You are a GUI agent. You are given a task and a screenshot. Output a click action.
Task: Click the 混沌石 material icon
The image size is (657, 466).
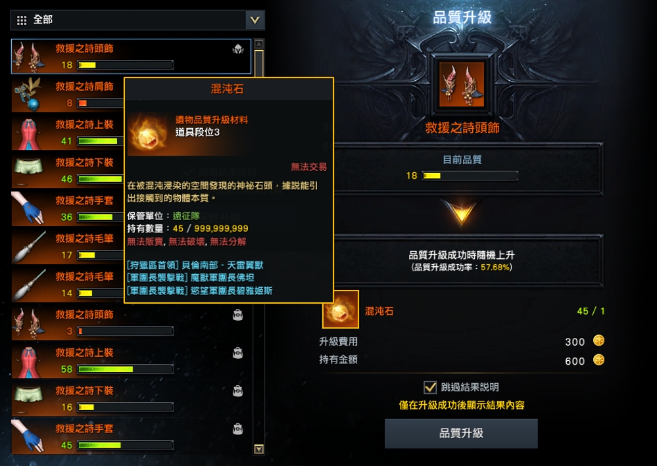click(341, 310)
